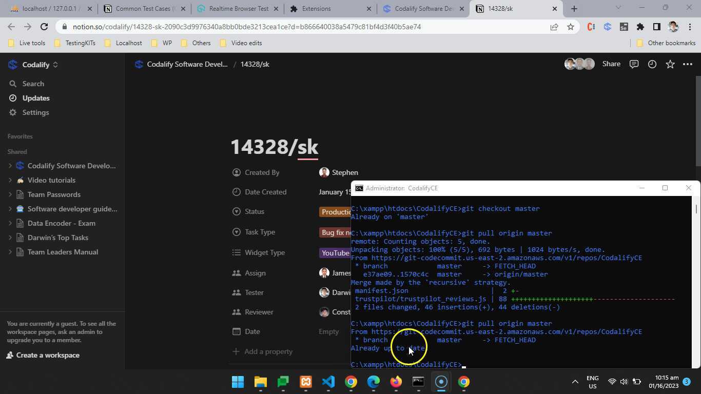This screenshot has height=394, width=701.
Task: Open the Notion comments icon
Action: pyautogui.click(x=634, y=64)
